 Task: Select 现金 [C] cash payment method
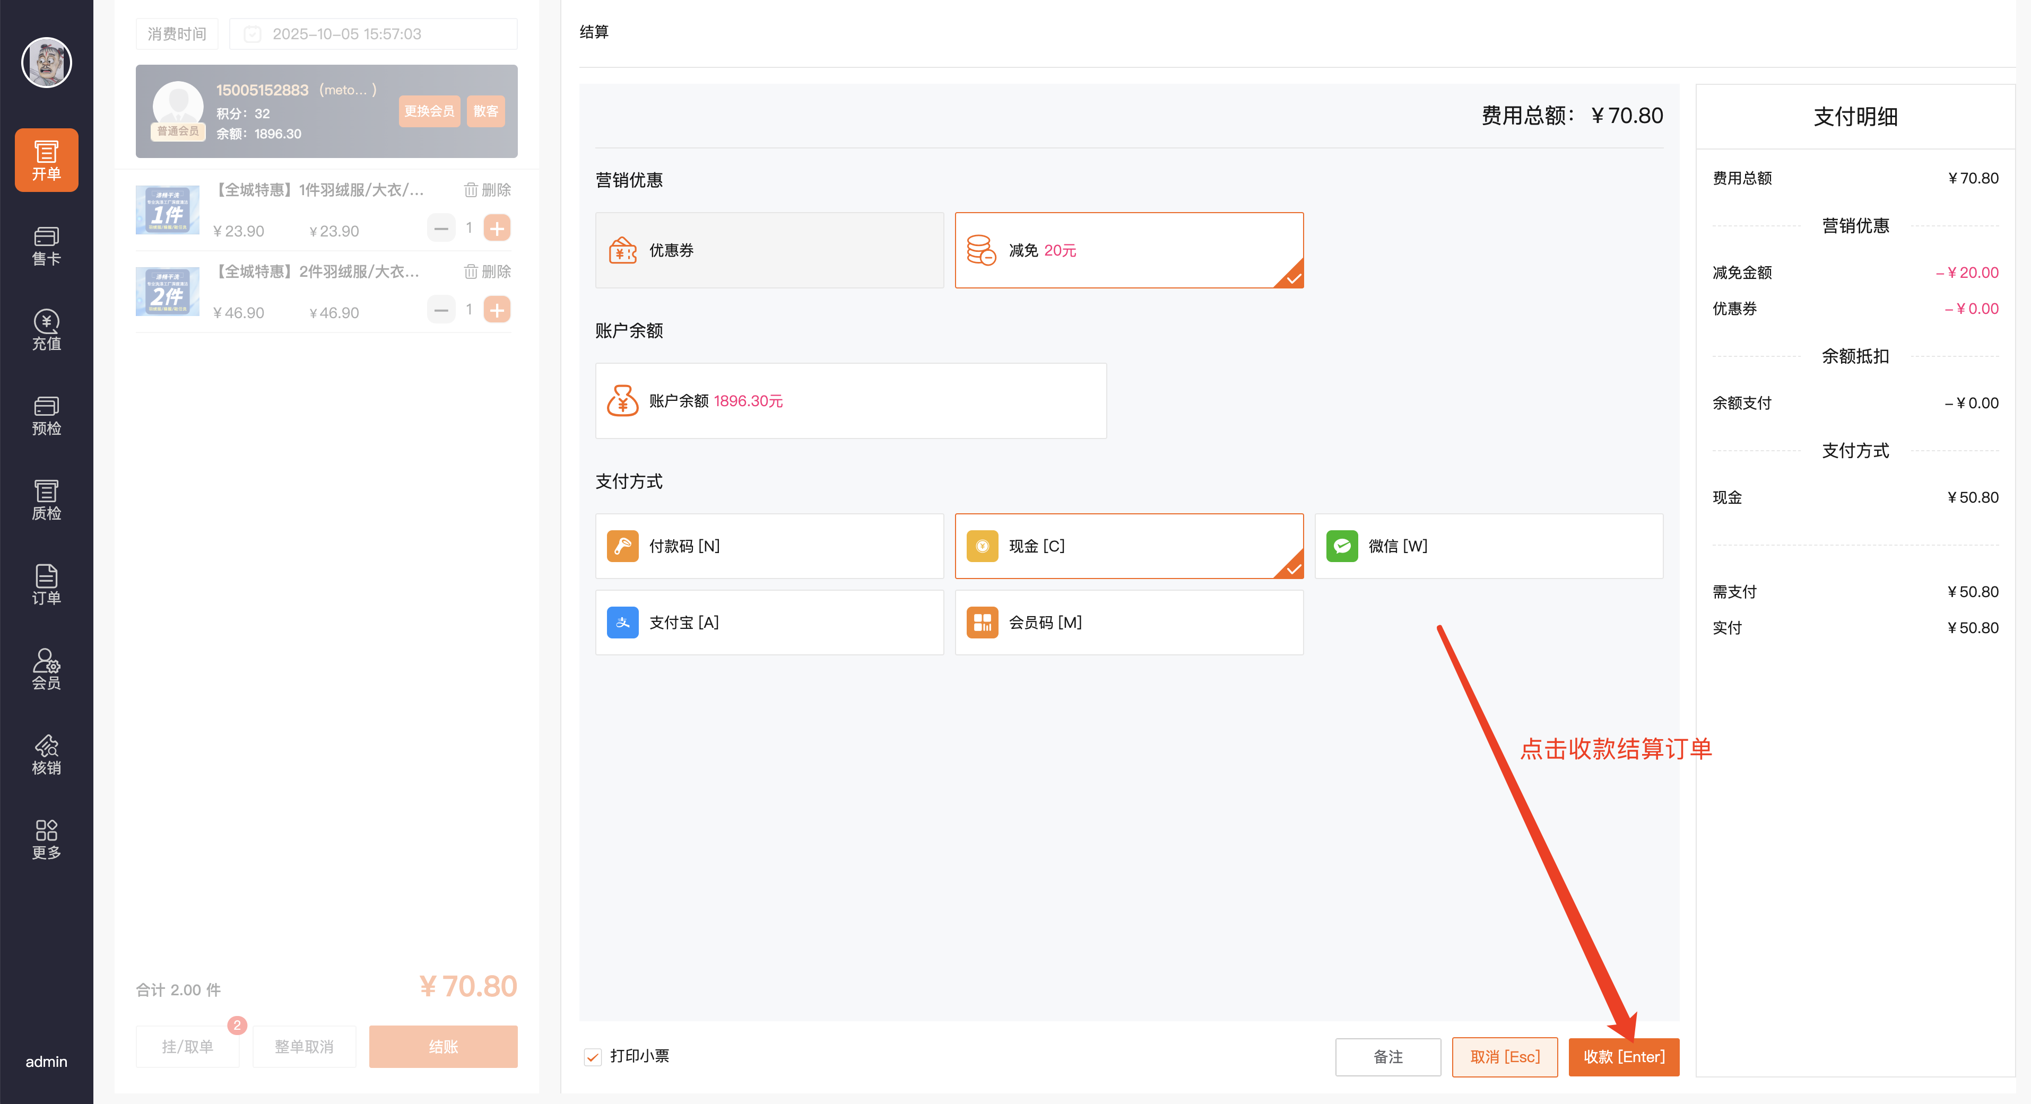(1129, 546)
